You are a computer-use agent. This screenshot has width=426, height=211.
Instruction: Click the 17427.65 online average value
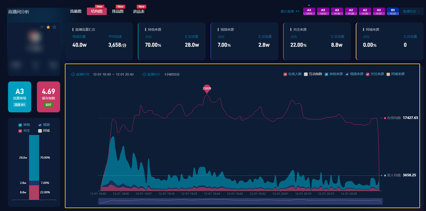pyautogui.click(x=410, y=118)
